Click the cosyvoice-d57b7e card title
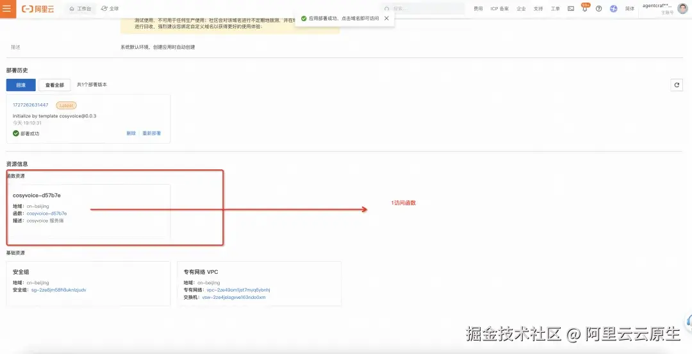This screenshot has height=354, width=692. tap(37, 196)
